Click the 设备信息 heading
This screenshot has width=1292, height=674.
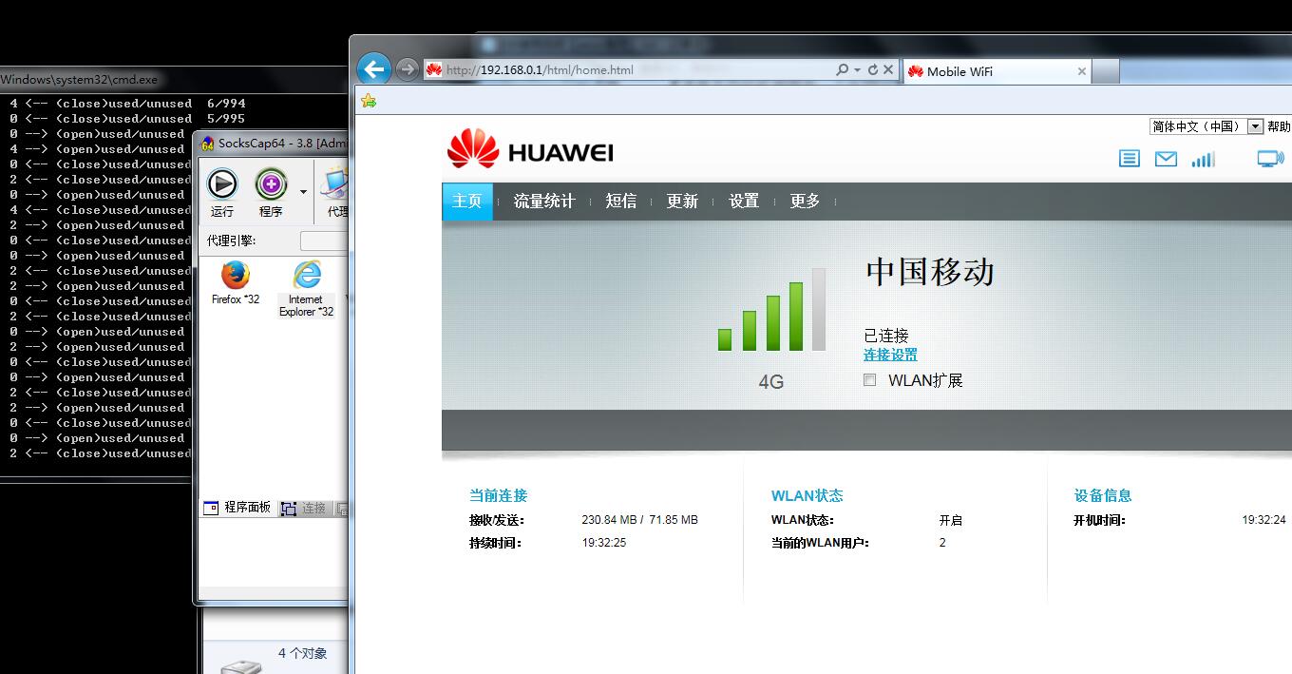pyautogui.click(x=1103, y=495)
